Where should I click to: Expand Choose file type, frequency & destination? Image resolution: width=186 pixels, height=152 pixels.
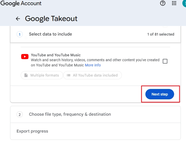[x=95, y=114]
